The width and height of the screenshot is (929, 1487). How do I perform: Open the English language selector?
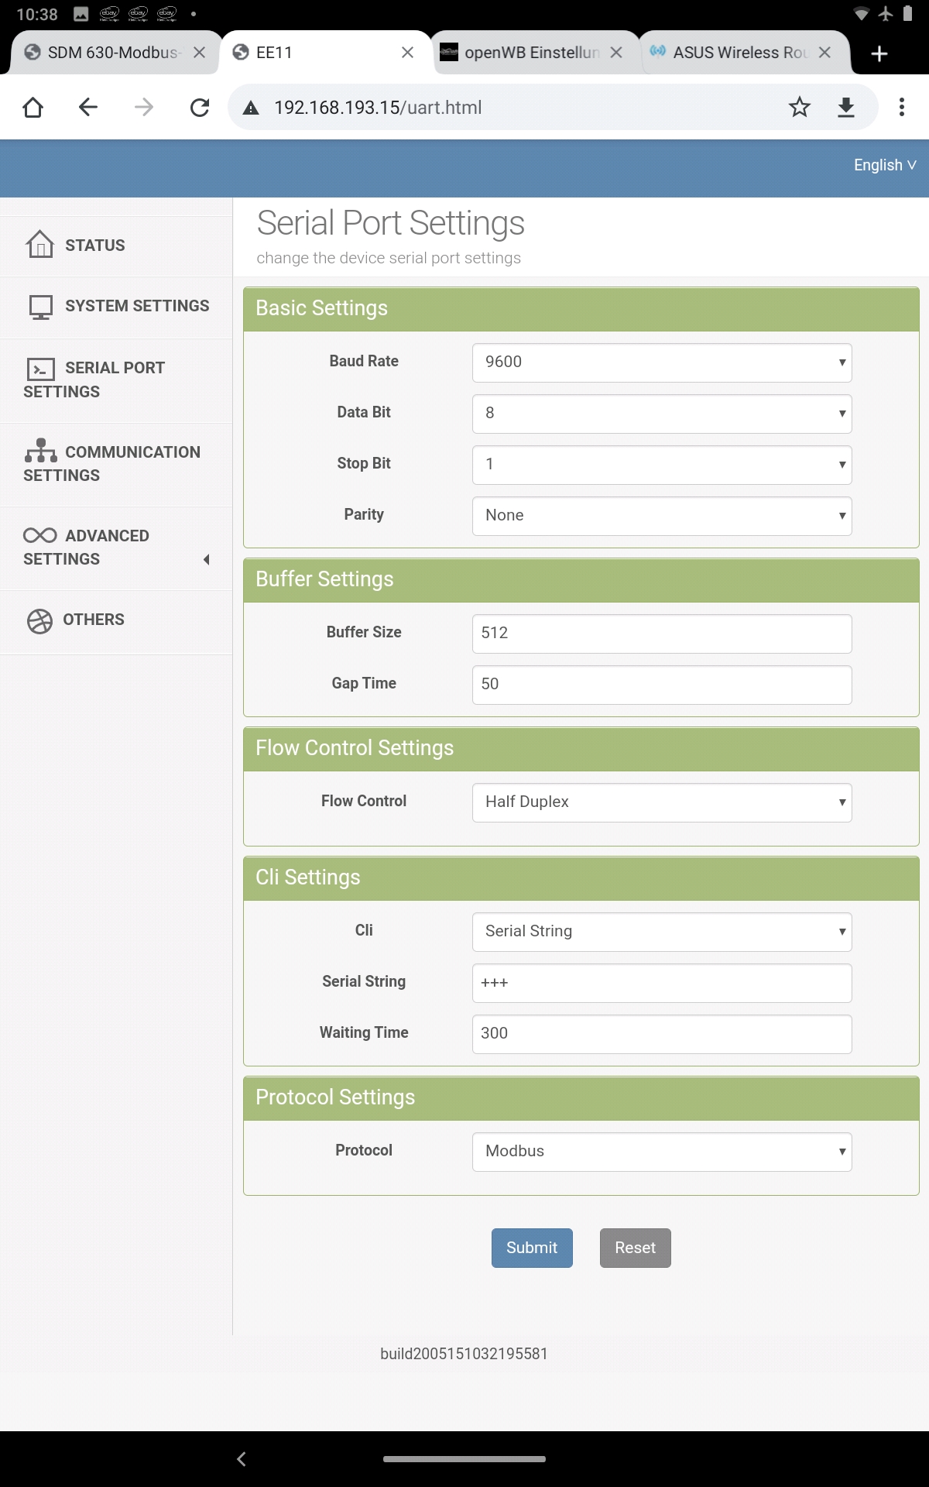(884, 165)
